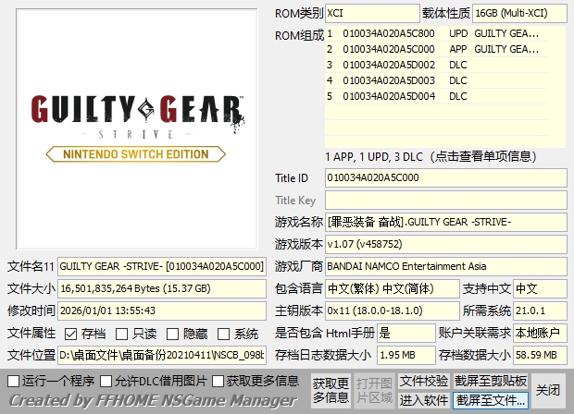
Task: Click the 载体性质 field showing 16GB (Multi-XCI)
Action: point(519,13)
